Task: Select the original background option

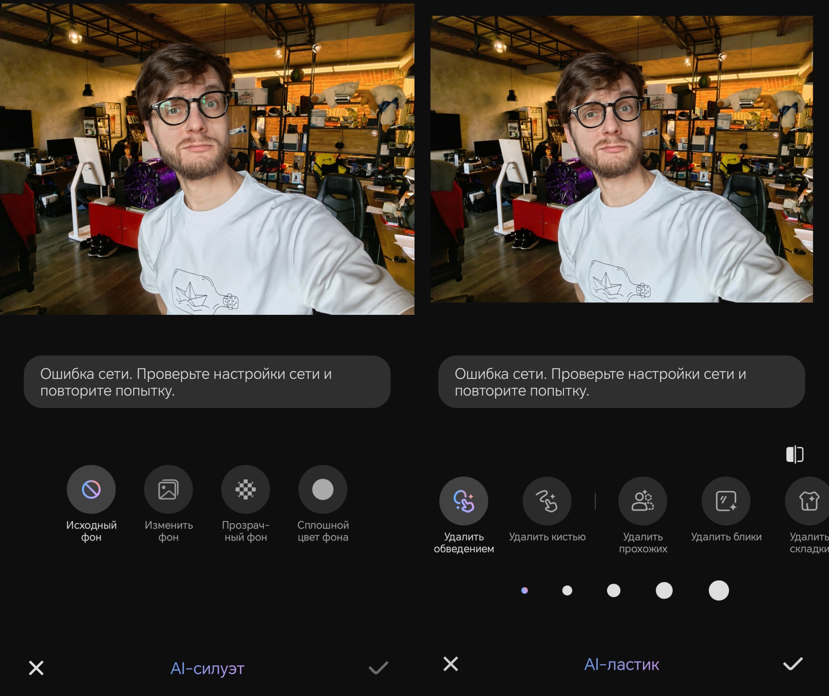Action: point(91,490)
